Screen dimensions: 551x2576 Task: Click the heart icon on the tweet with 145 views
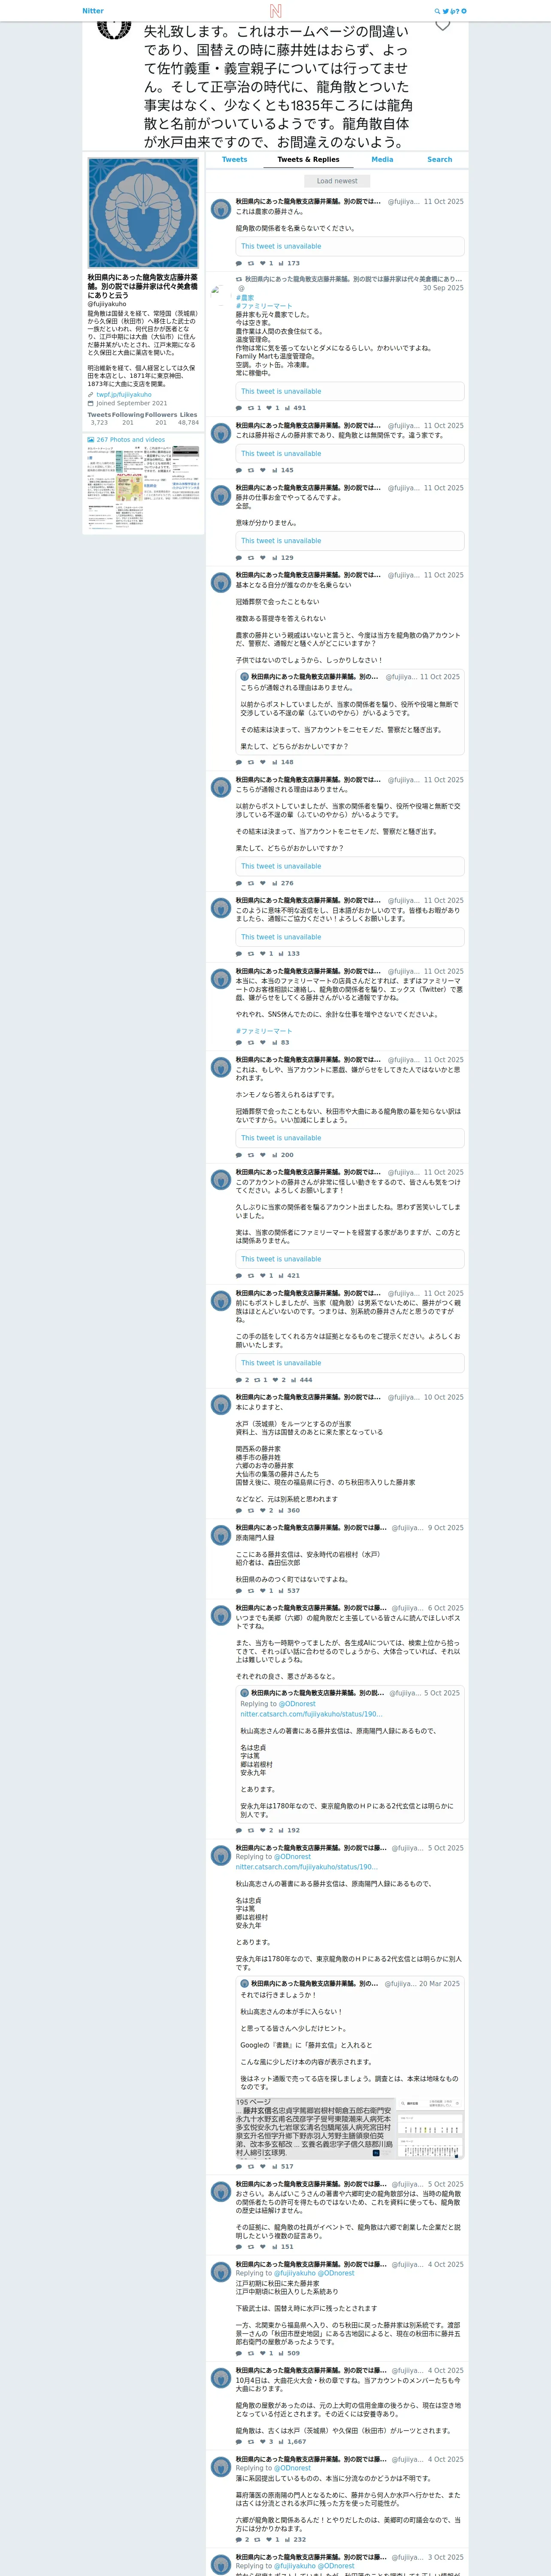(x=263, y=470)
